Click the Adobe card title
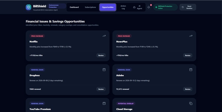 120,75
